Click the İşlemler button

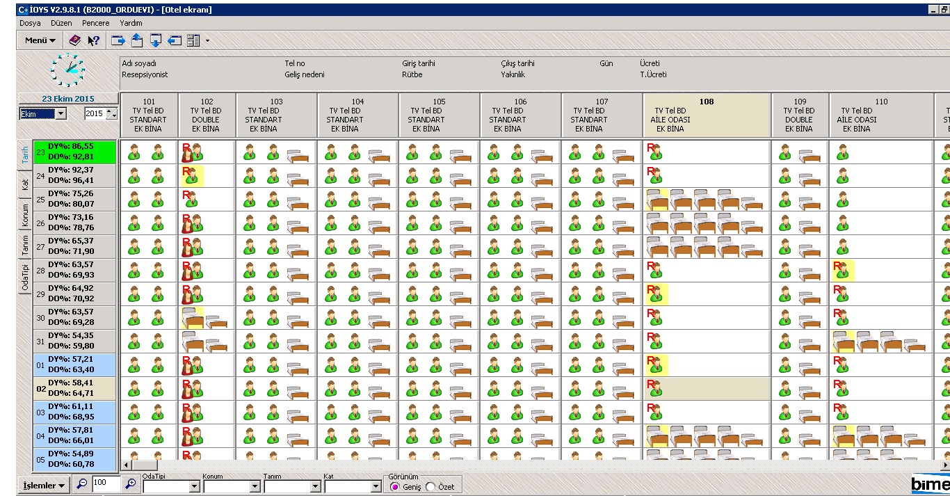[44, 485]
